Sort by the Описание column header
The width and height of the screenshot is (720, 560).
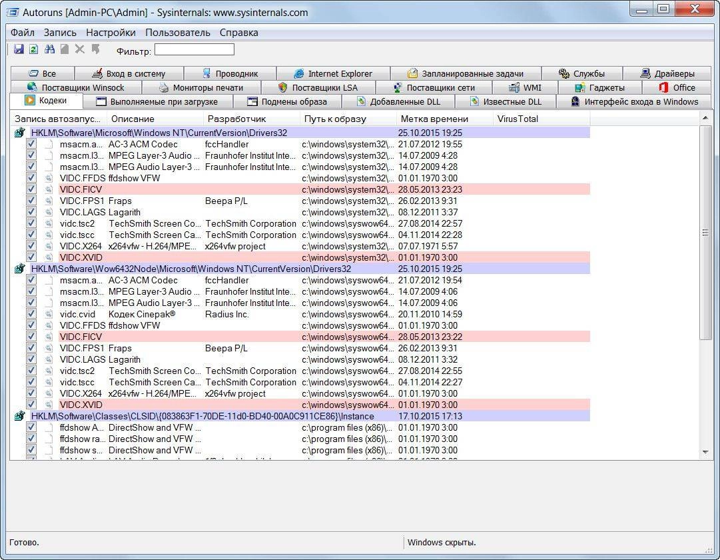click(x=155, y=119)
